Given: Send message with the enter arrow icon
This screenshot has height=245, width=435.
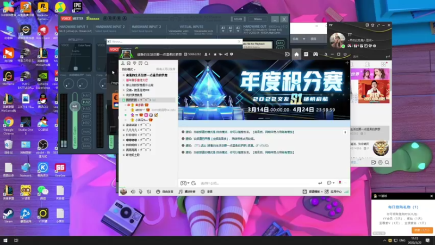Looking at the screenshot, I should click(x=320, y=183).
